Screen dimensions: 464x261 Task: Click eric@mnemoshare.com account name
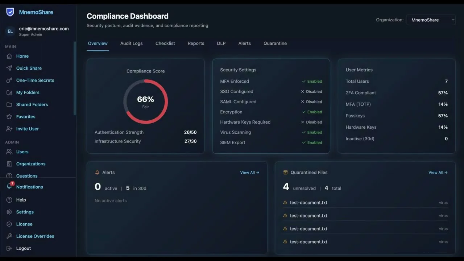pos(44,29)
